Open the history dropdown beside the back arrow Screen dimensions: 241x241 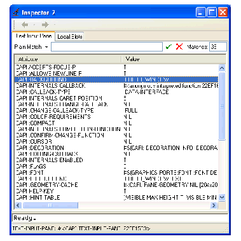tap(34, 25)
